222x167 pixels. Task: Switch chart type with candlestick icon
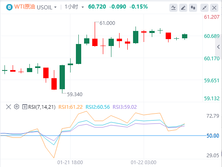coord(193,8)
